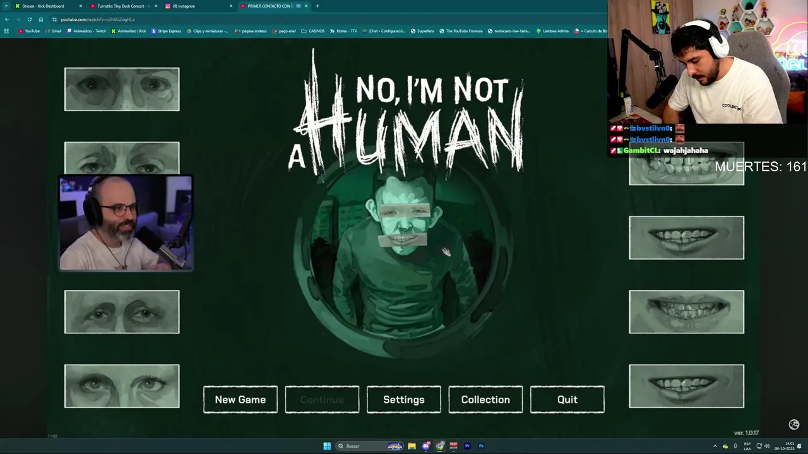Open the Collection screen
Viewport: 808px width, 454px height.
[x=485, y=400]
